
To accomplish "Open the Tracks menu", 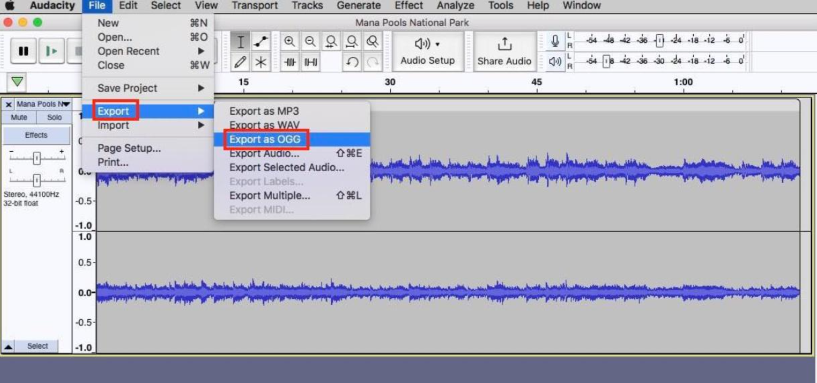I will coord(307,6).
